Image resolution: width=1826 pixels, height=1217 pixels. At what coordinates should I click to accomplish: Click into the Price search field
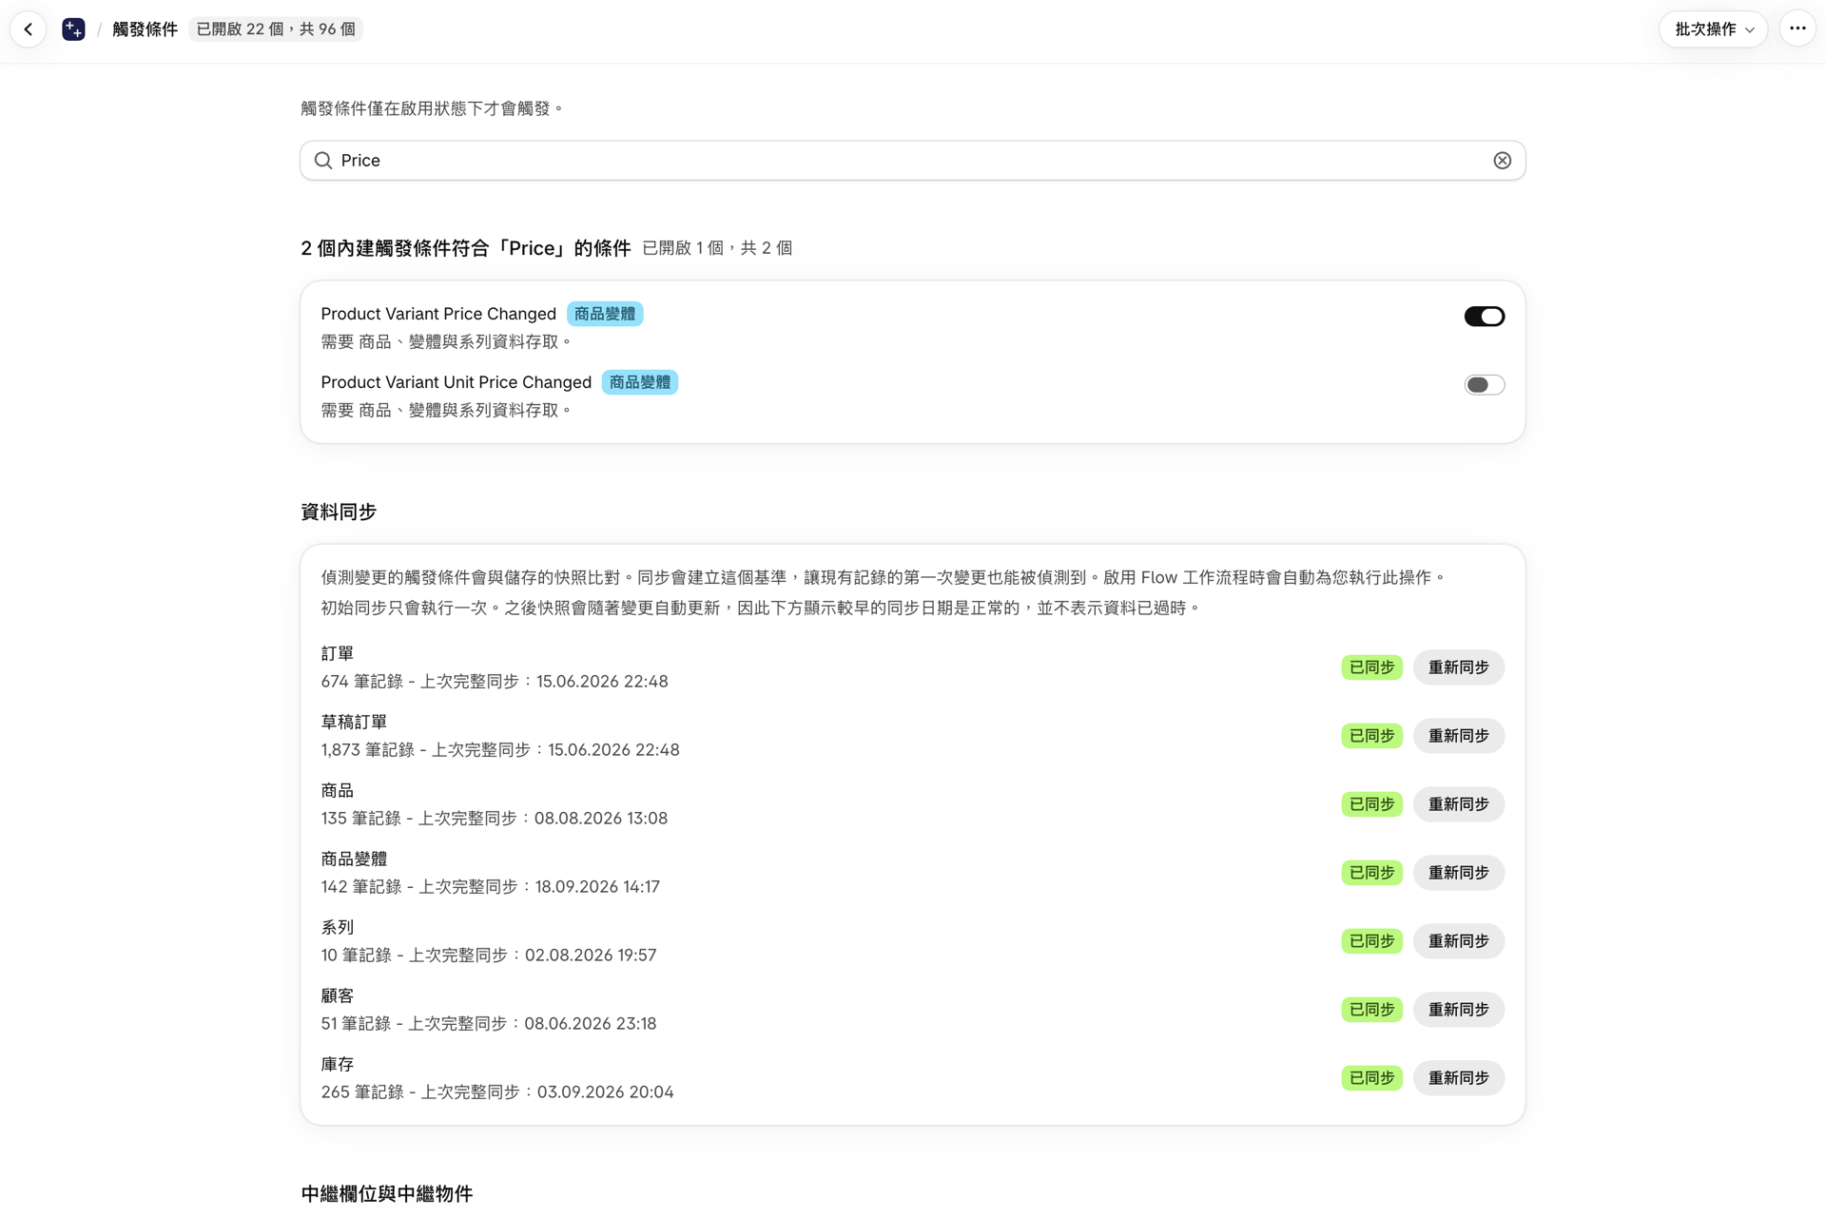912,161
